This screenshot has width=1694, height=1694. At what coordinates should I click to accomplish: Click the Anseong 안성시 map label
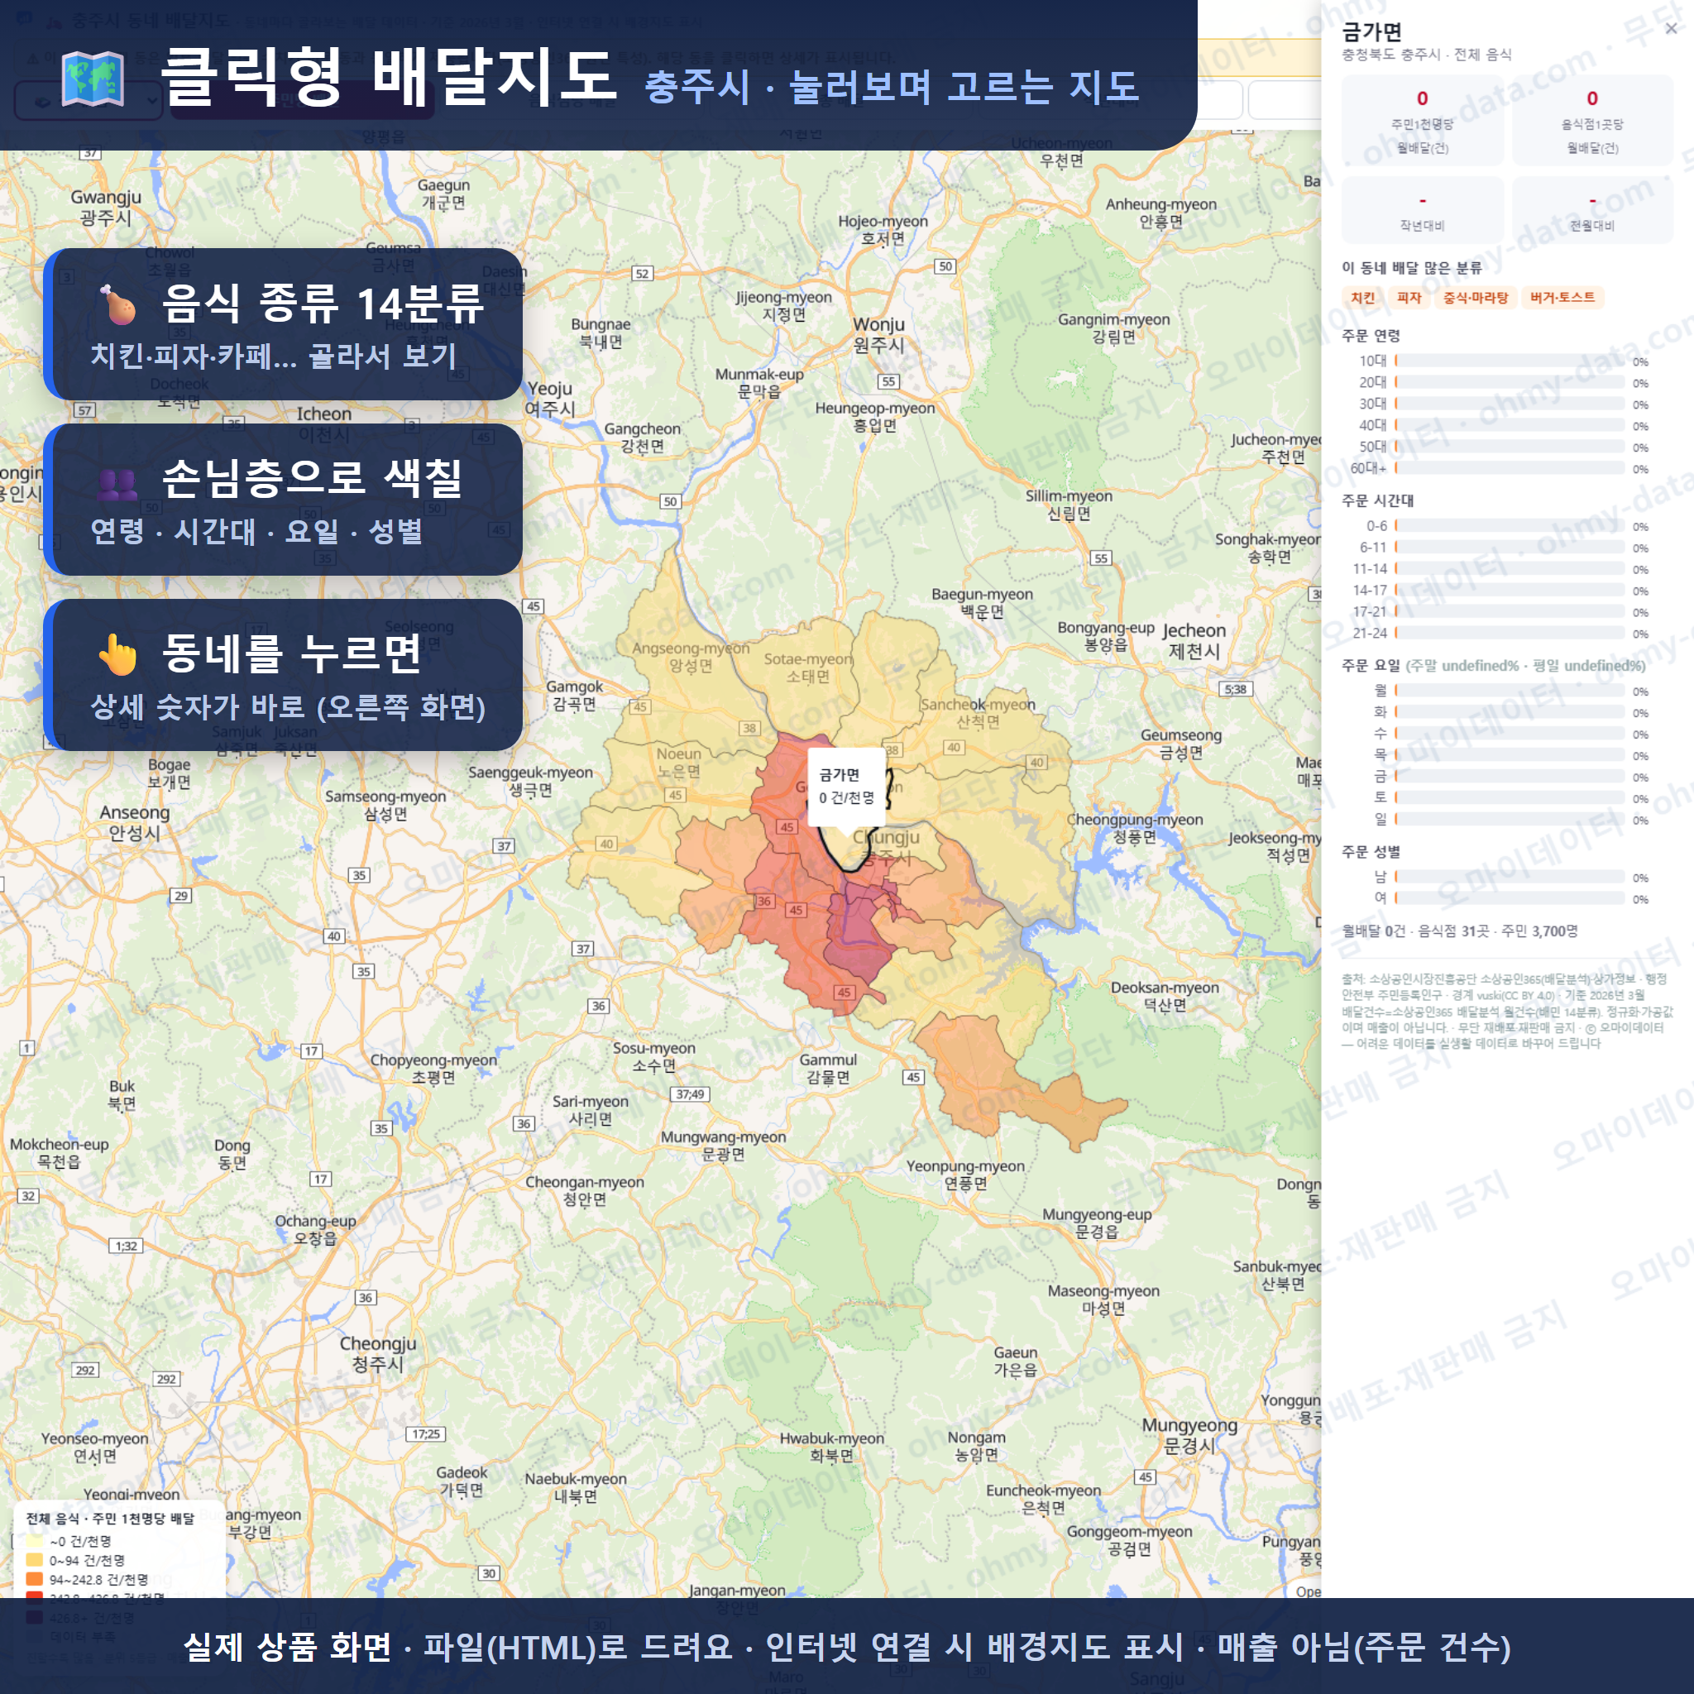(x=134, y=822)
